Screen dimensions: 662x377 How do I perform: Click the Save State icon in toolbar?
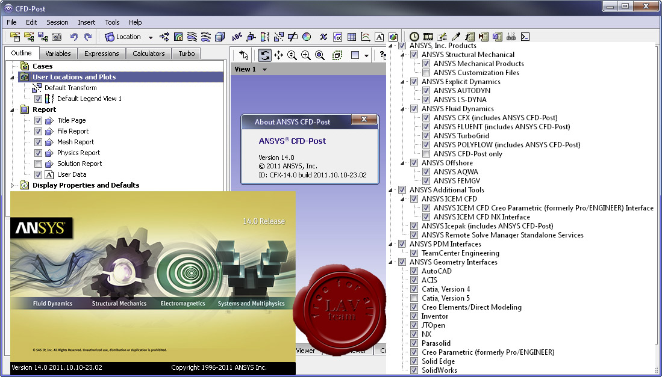click(43, 37)
